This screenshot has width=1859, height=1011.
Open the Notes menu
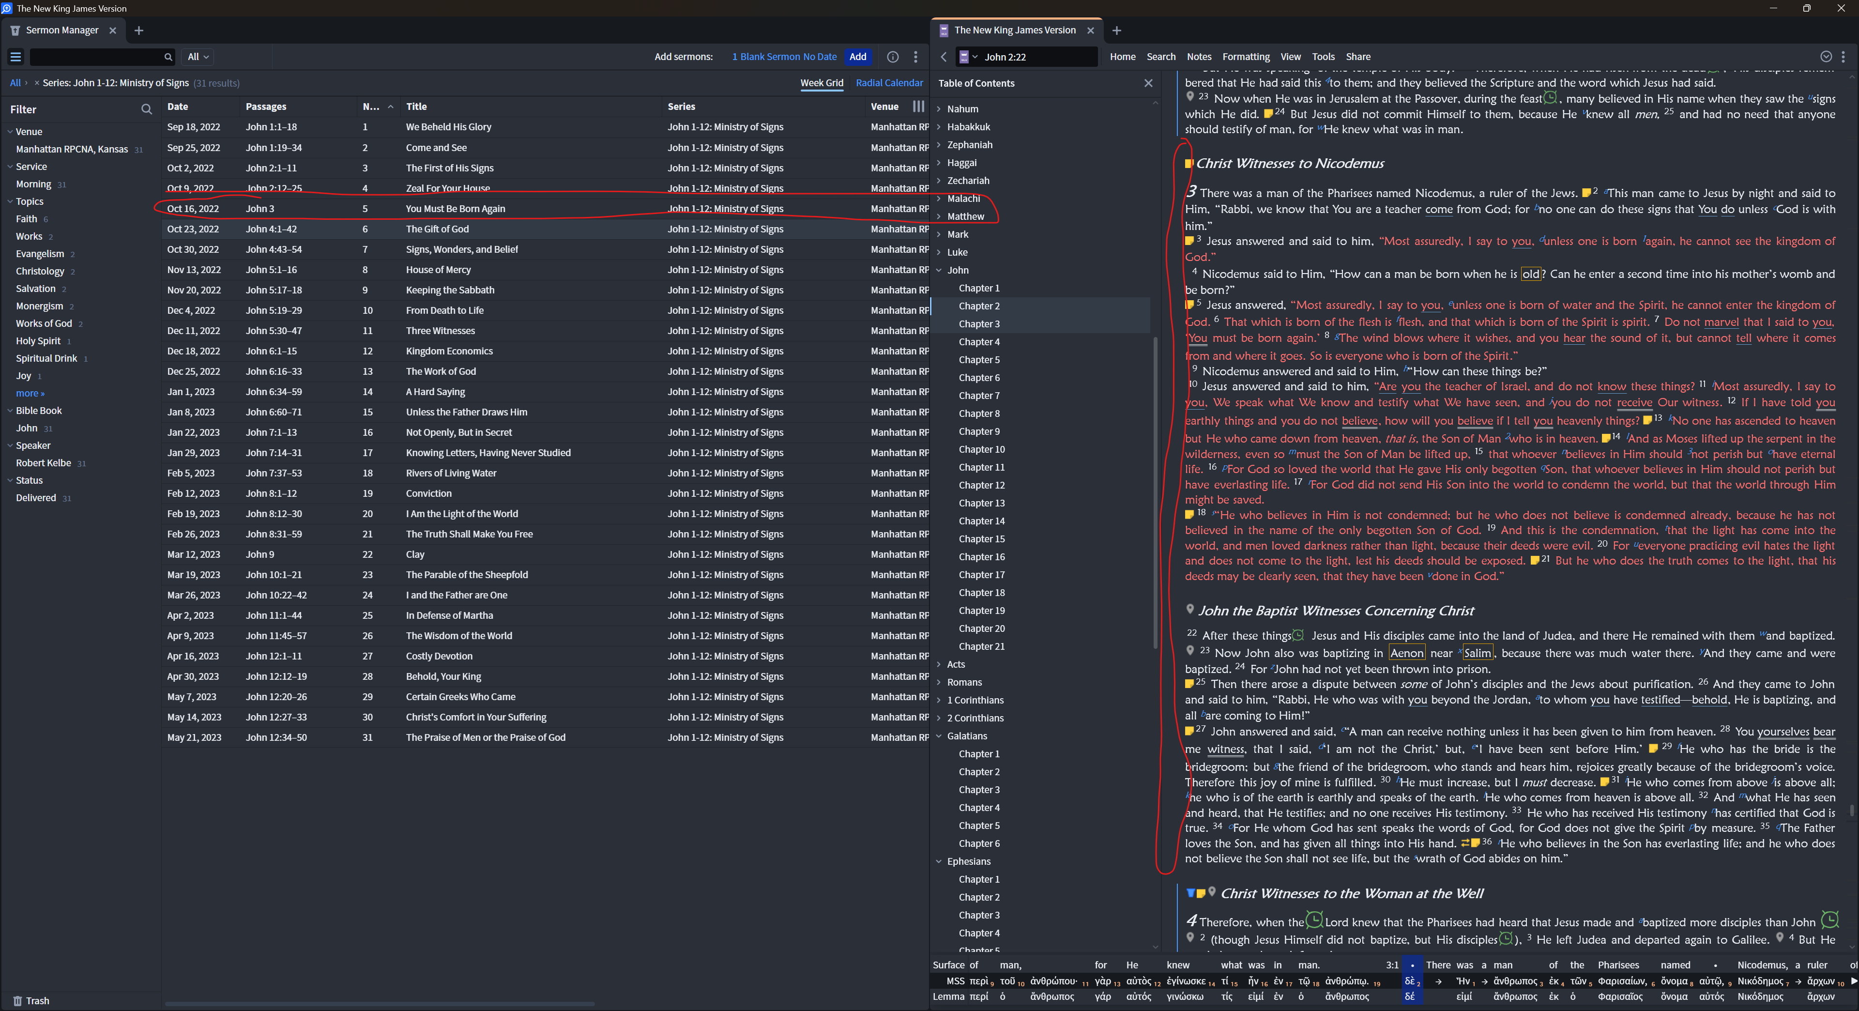click(x=1199, y=57)
